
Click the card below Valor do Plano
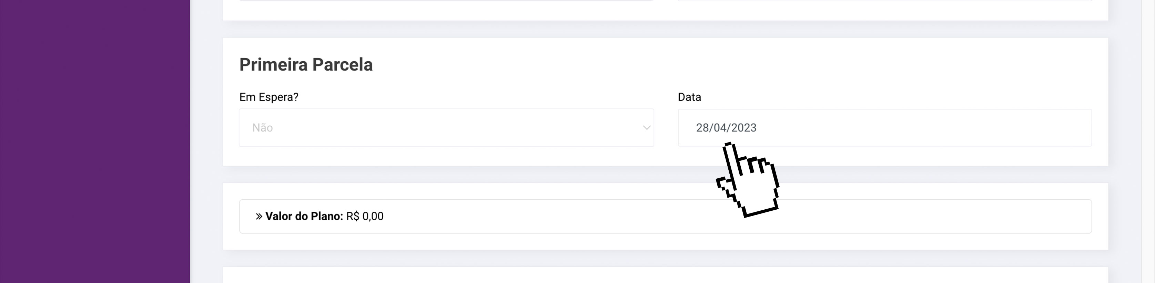665,276
